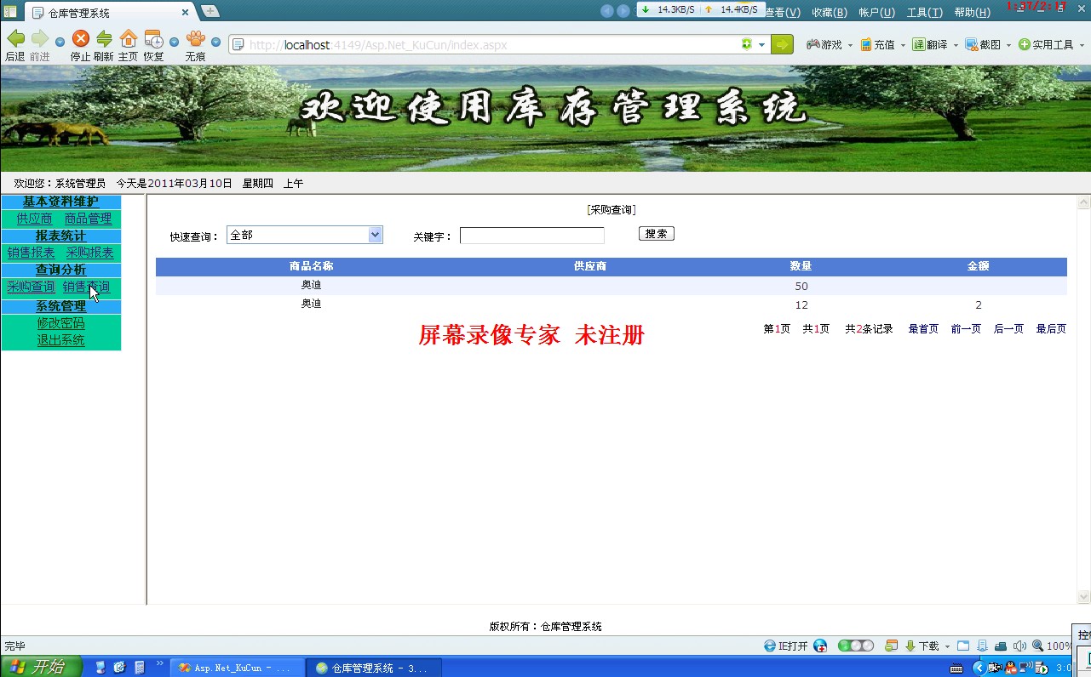
Task: Open the 采购查询 purchase query link
Action: (31, 287)
